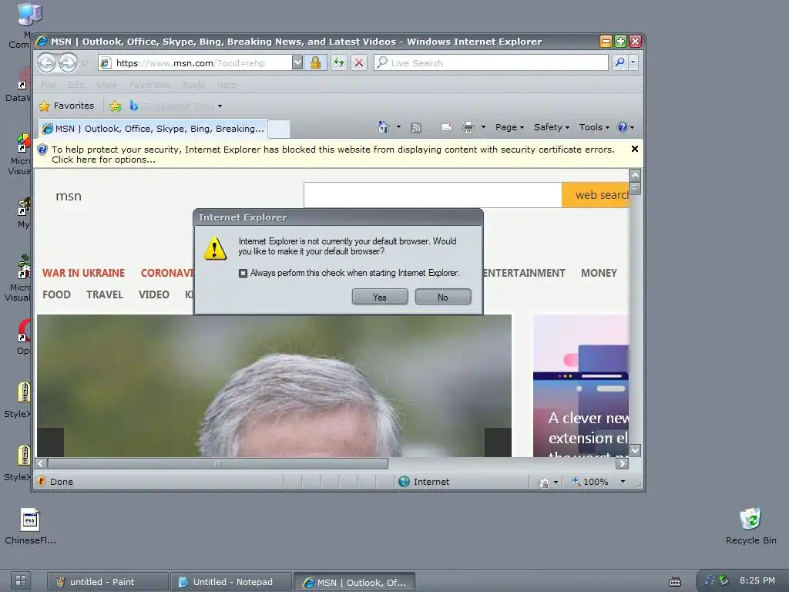
Task: Click inside the Live Search box
Action: (x=491, y=63)
